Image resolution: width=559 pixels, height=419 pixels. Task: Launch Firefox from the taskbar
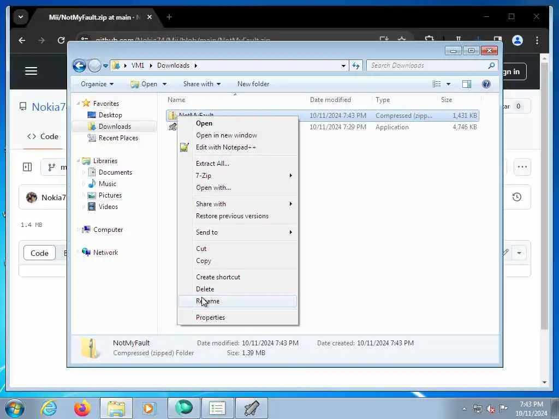click(82, 408)
